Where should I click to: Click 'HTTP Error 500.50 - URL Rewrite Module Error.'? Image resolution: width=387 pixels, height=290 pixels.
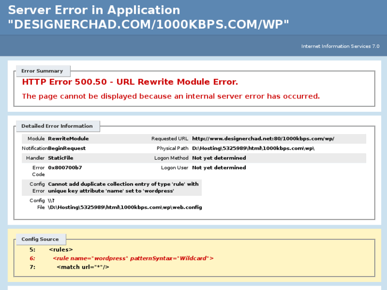pyautogui.click(x=130, y=82)
